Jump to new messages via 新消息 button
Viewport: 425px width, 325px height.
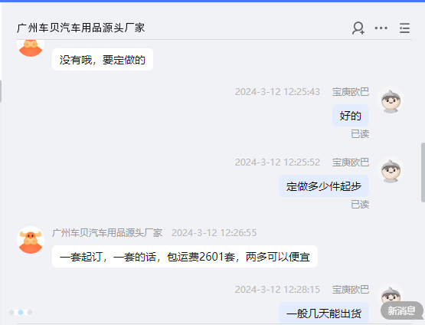(x=402, y=310)
